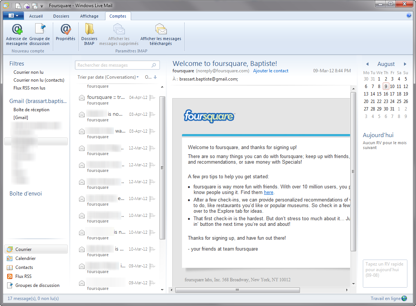This screenshot has width=416, height=306.
Task: Click reading pane vertical scrollbar thumb
Action: pyautogui.click(x=353, y=172)
